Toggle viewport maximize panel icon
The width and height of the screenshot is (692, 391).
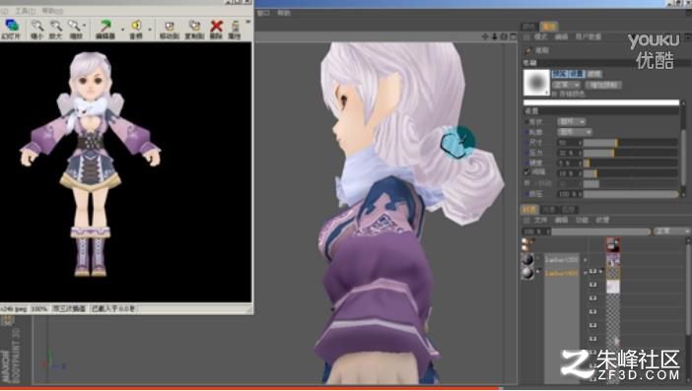[x=514, y=36]
